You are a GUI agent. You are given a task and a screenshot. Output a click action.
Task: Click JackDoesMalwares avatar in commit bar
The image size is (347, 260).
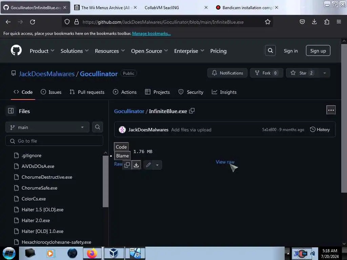point(122,130)
